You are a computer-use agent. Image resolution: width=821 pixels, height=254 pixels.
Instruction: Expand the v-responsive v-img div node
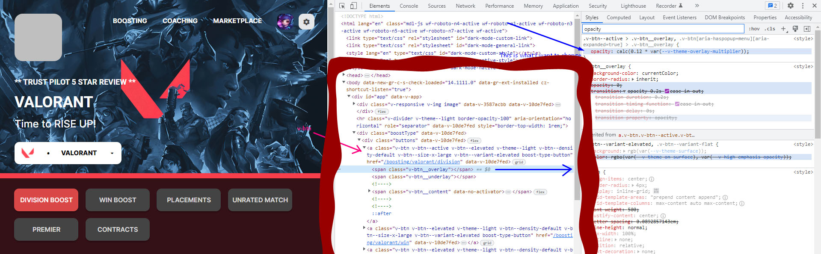(x=354, y=104)
